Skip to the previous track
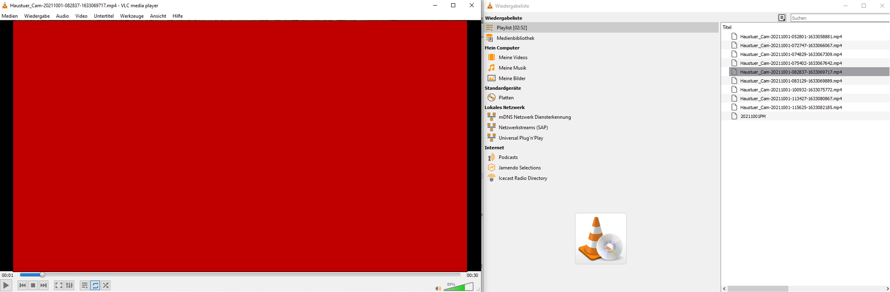Image resolution: width=890 pixels, height=292 pixels. coord(22,285)
